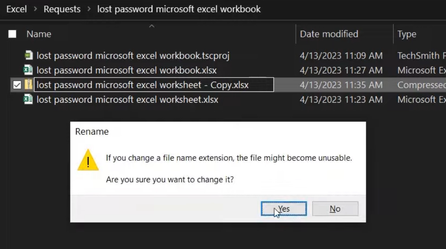The height and width of the screenshot is (249, 446).
Task: Click the yellow warning triangle icon
Action: click(x=88, y=160)
